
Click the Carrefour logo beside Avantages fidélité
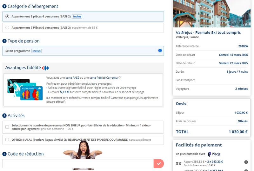point(45,68)
